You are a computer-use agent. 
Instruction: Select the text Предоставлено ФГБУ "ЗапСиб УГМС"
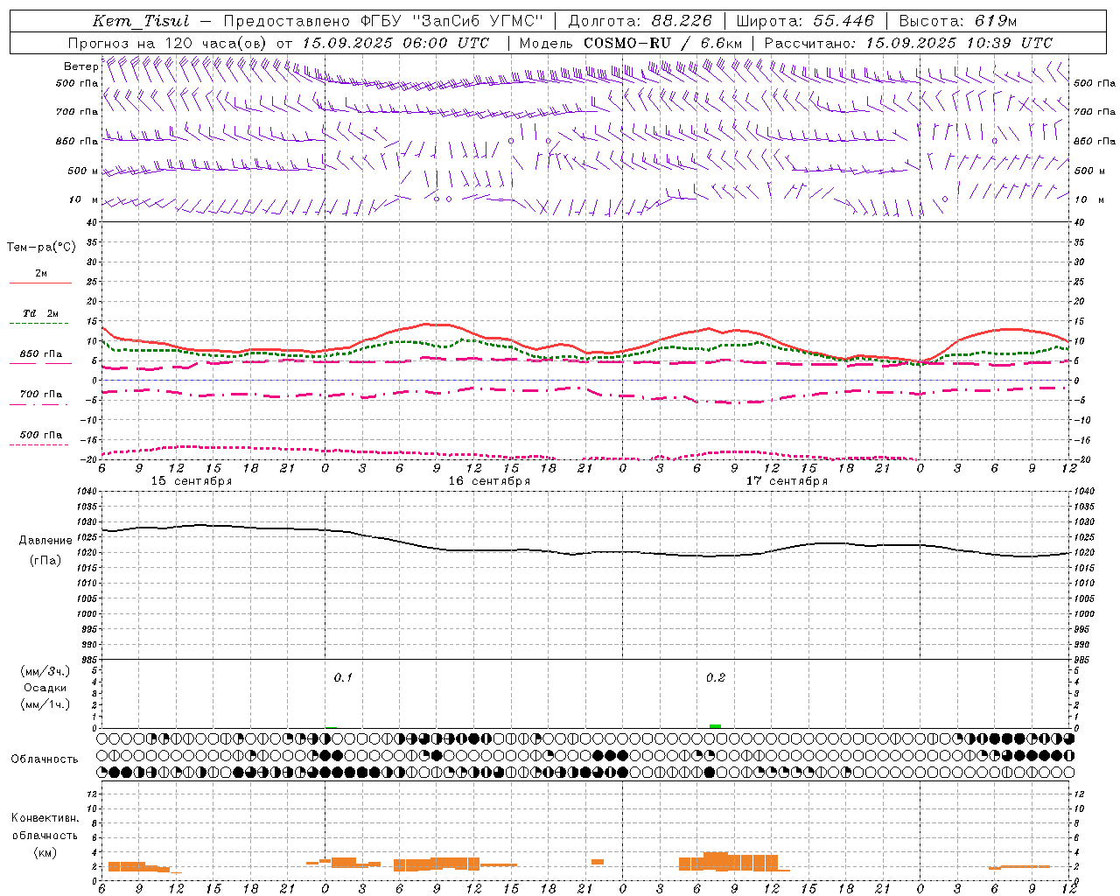(383, 21)
